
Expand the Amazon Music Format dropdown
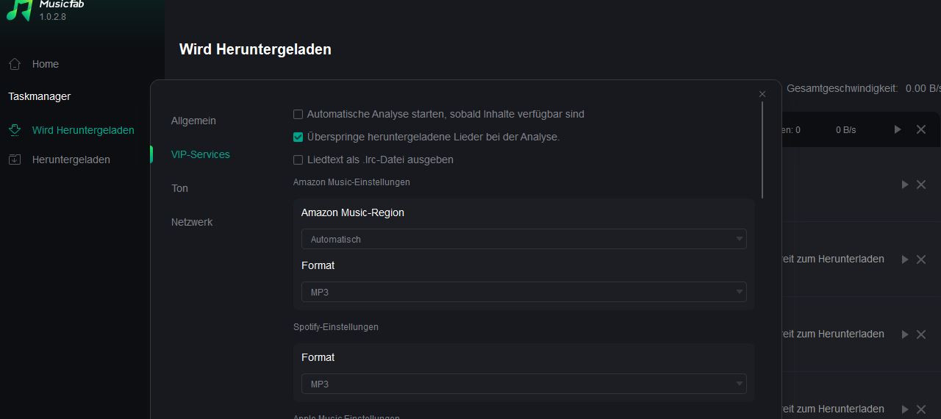pyautogui.click(x=523, y=292)
